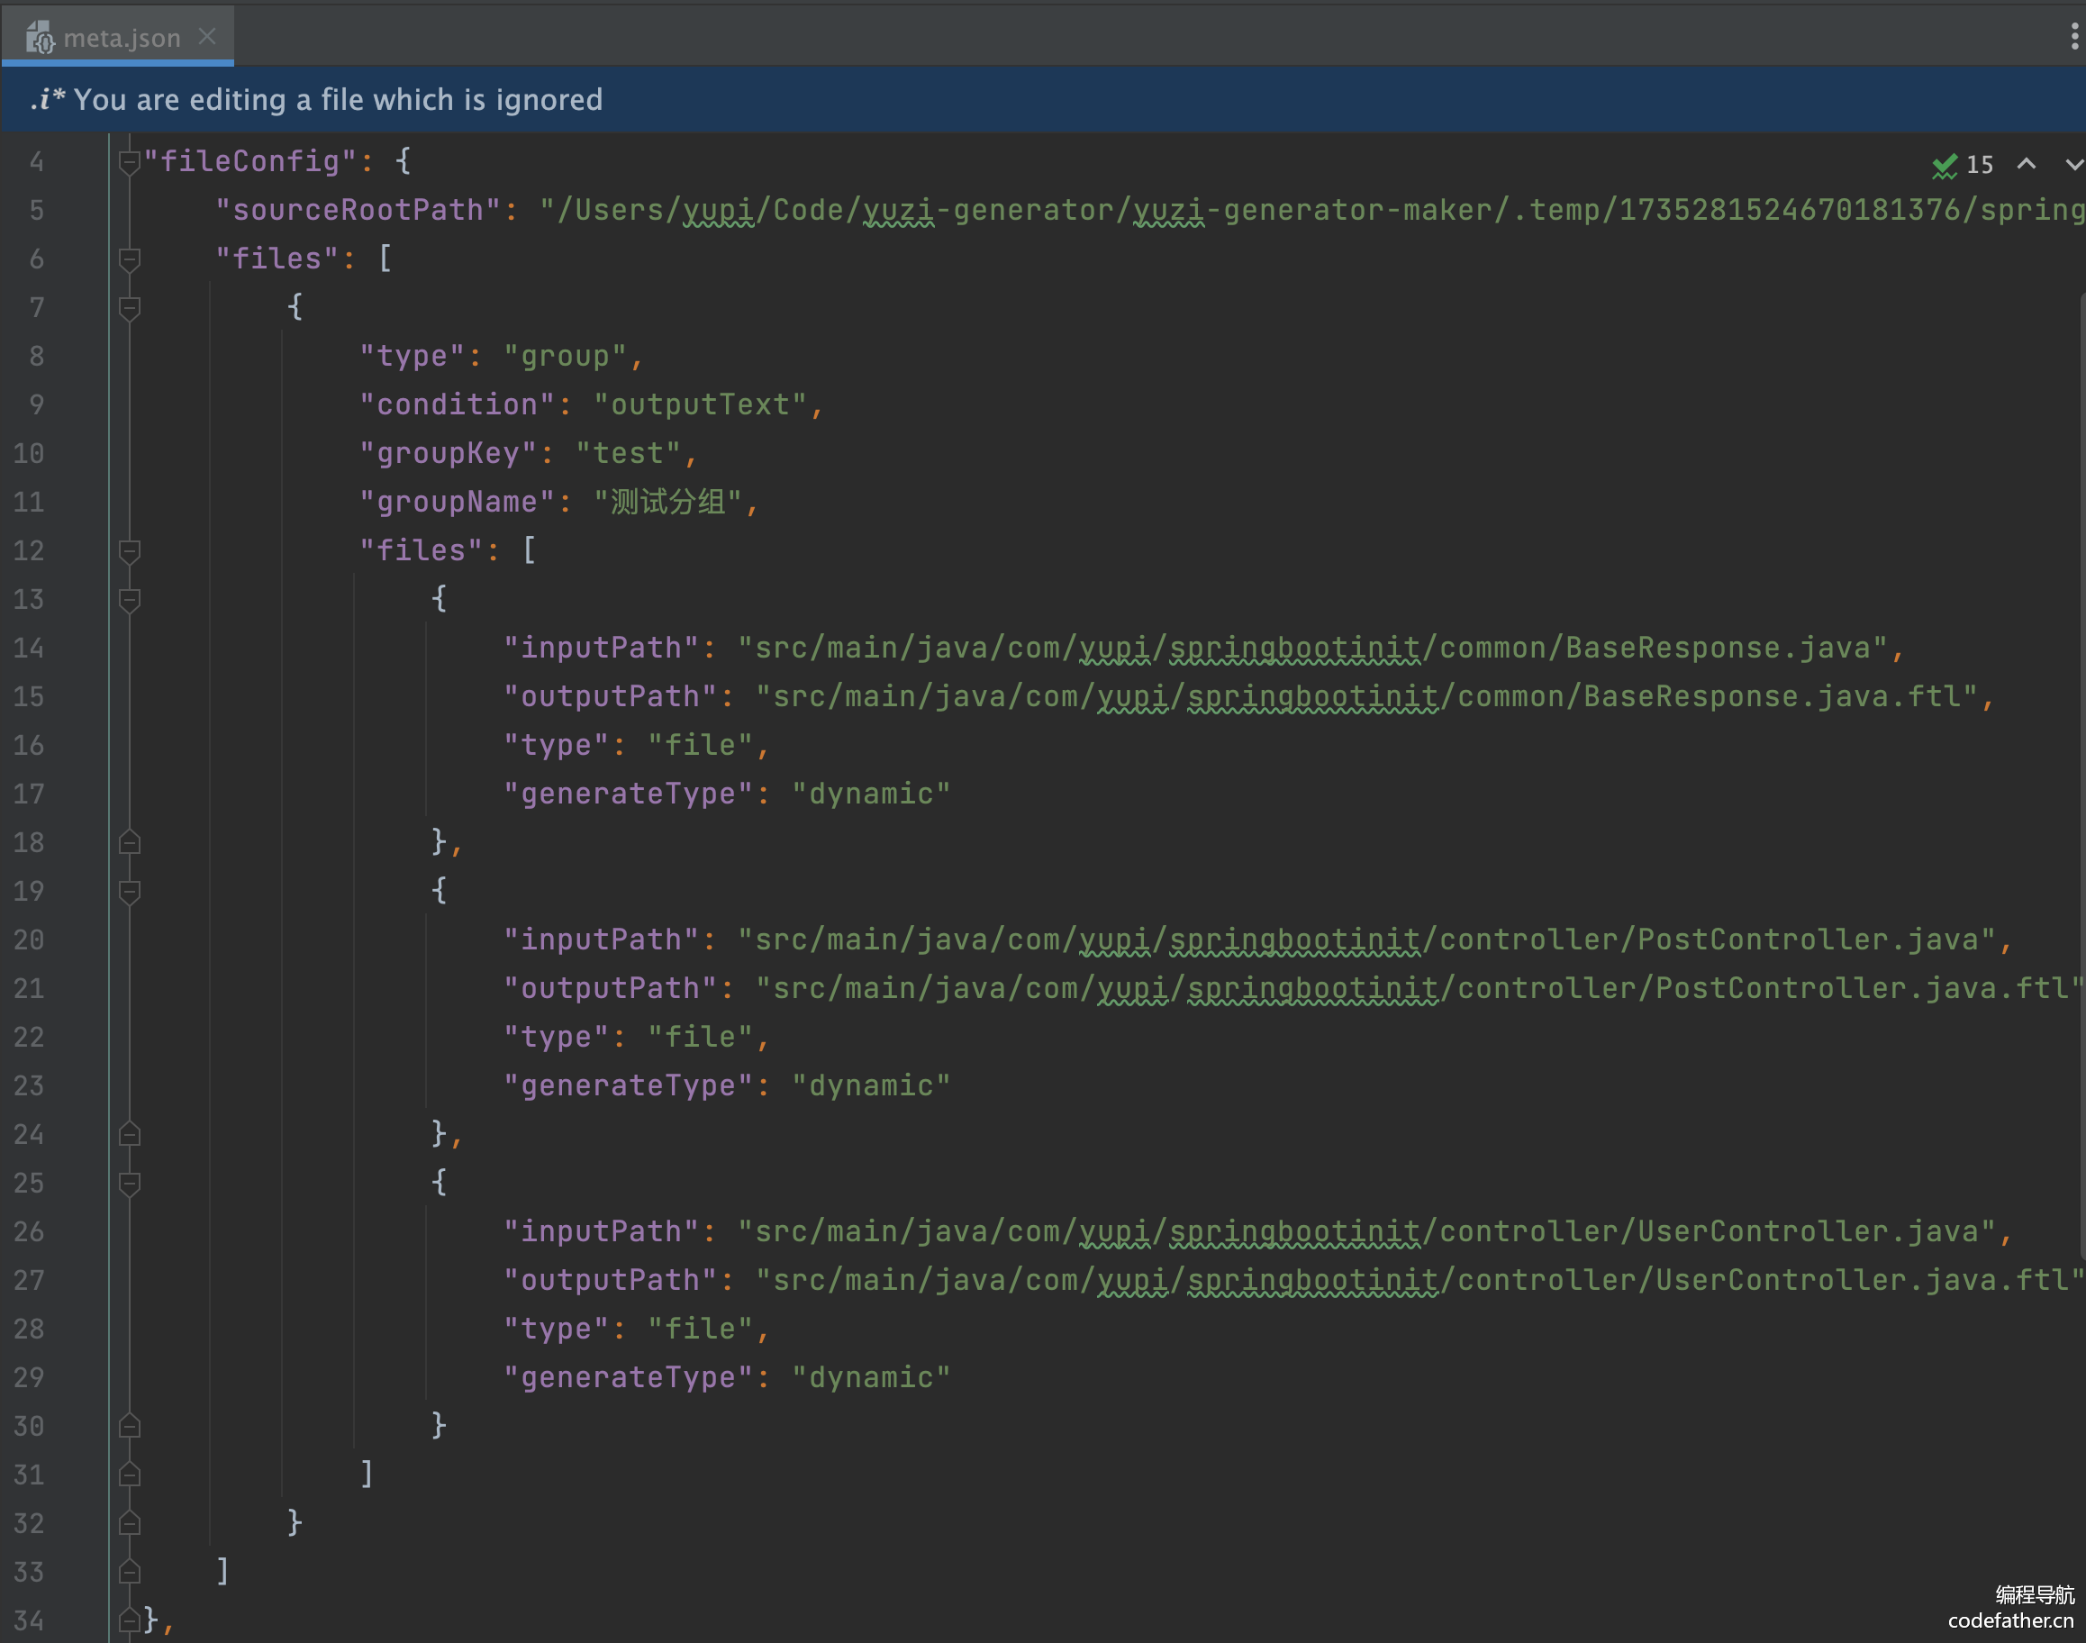
Task: Click the fold end marker on line 31
Action: point(129,1475)
